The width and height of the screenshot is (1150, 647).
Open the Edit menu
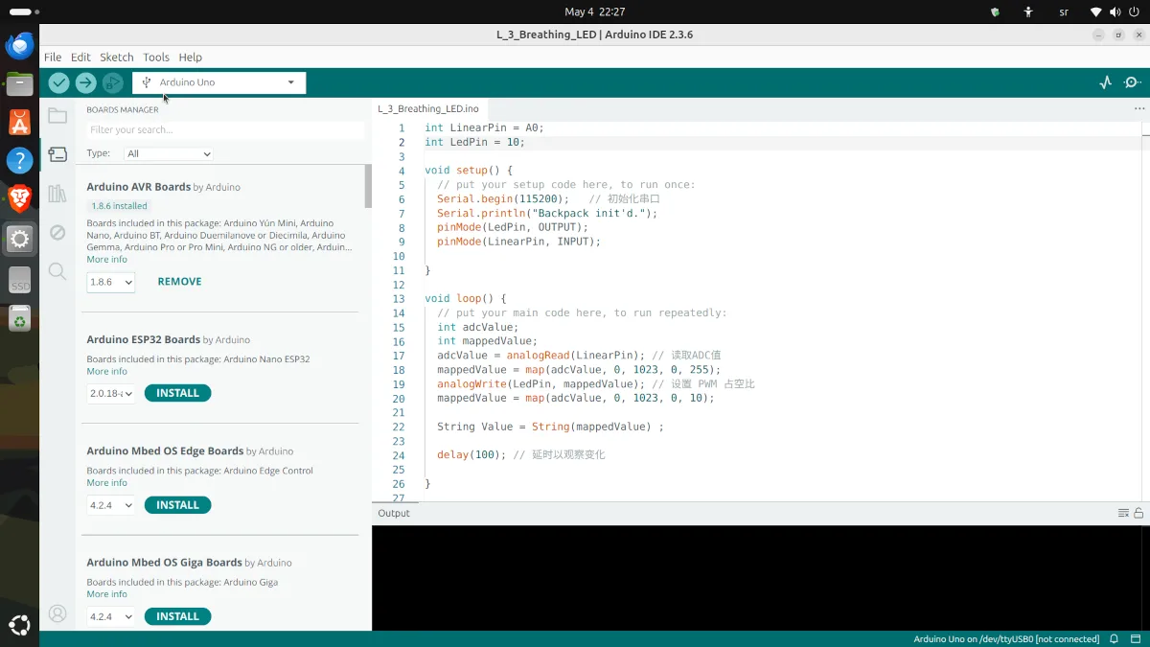point(80,58)
